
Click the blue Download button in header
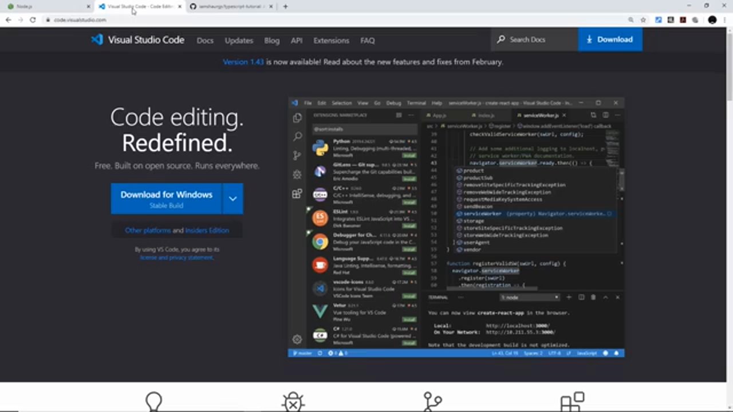[x=610, y=39]
